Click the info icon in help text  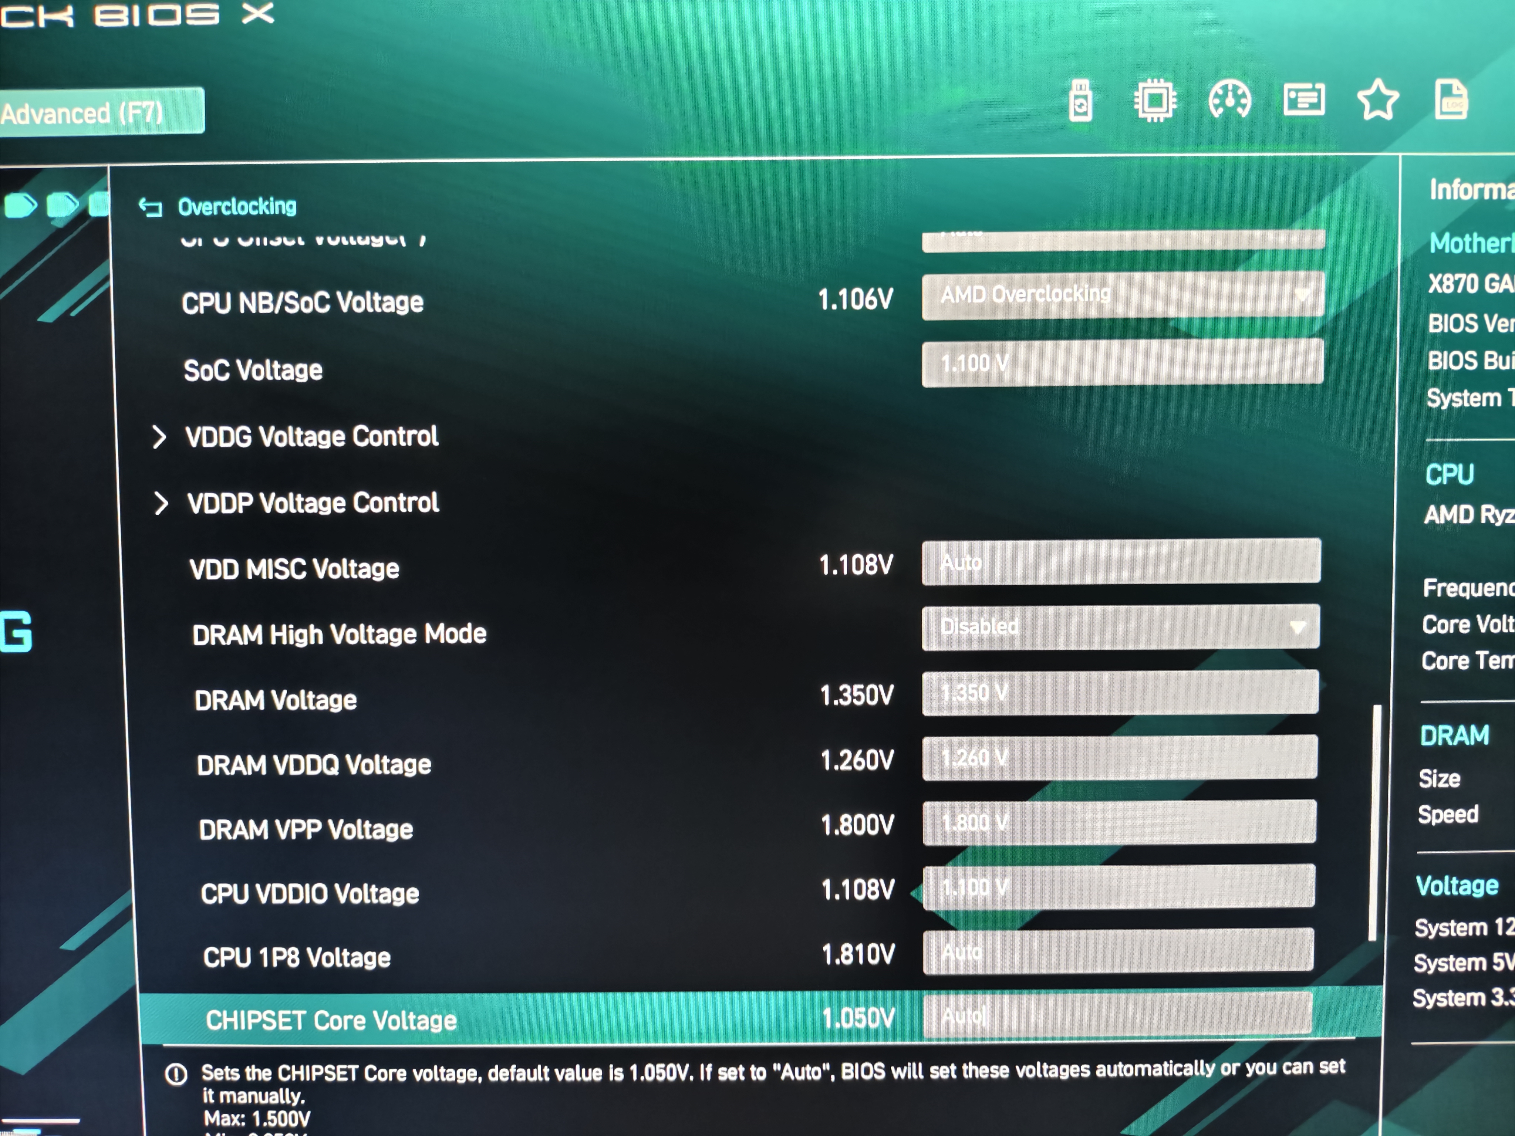[176, 1074]
